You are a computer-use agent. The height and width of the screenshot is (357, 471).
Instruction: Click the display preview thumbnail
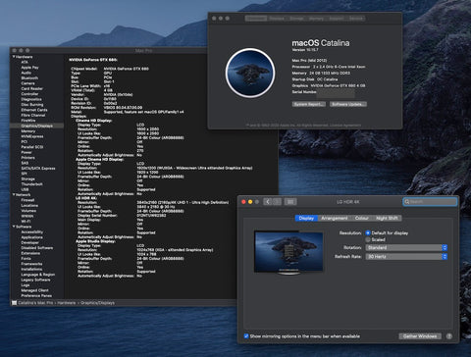click(x=288, y=252)
